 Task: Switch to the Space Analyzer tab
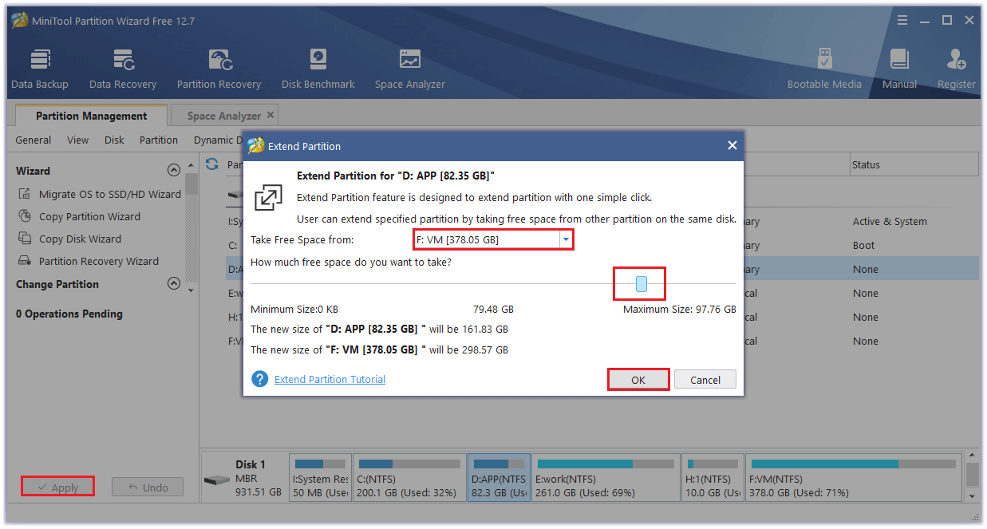[224, 116]
